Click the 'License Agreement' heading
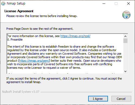 (x=19, y=11)
